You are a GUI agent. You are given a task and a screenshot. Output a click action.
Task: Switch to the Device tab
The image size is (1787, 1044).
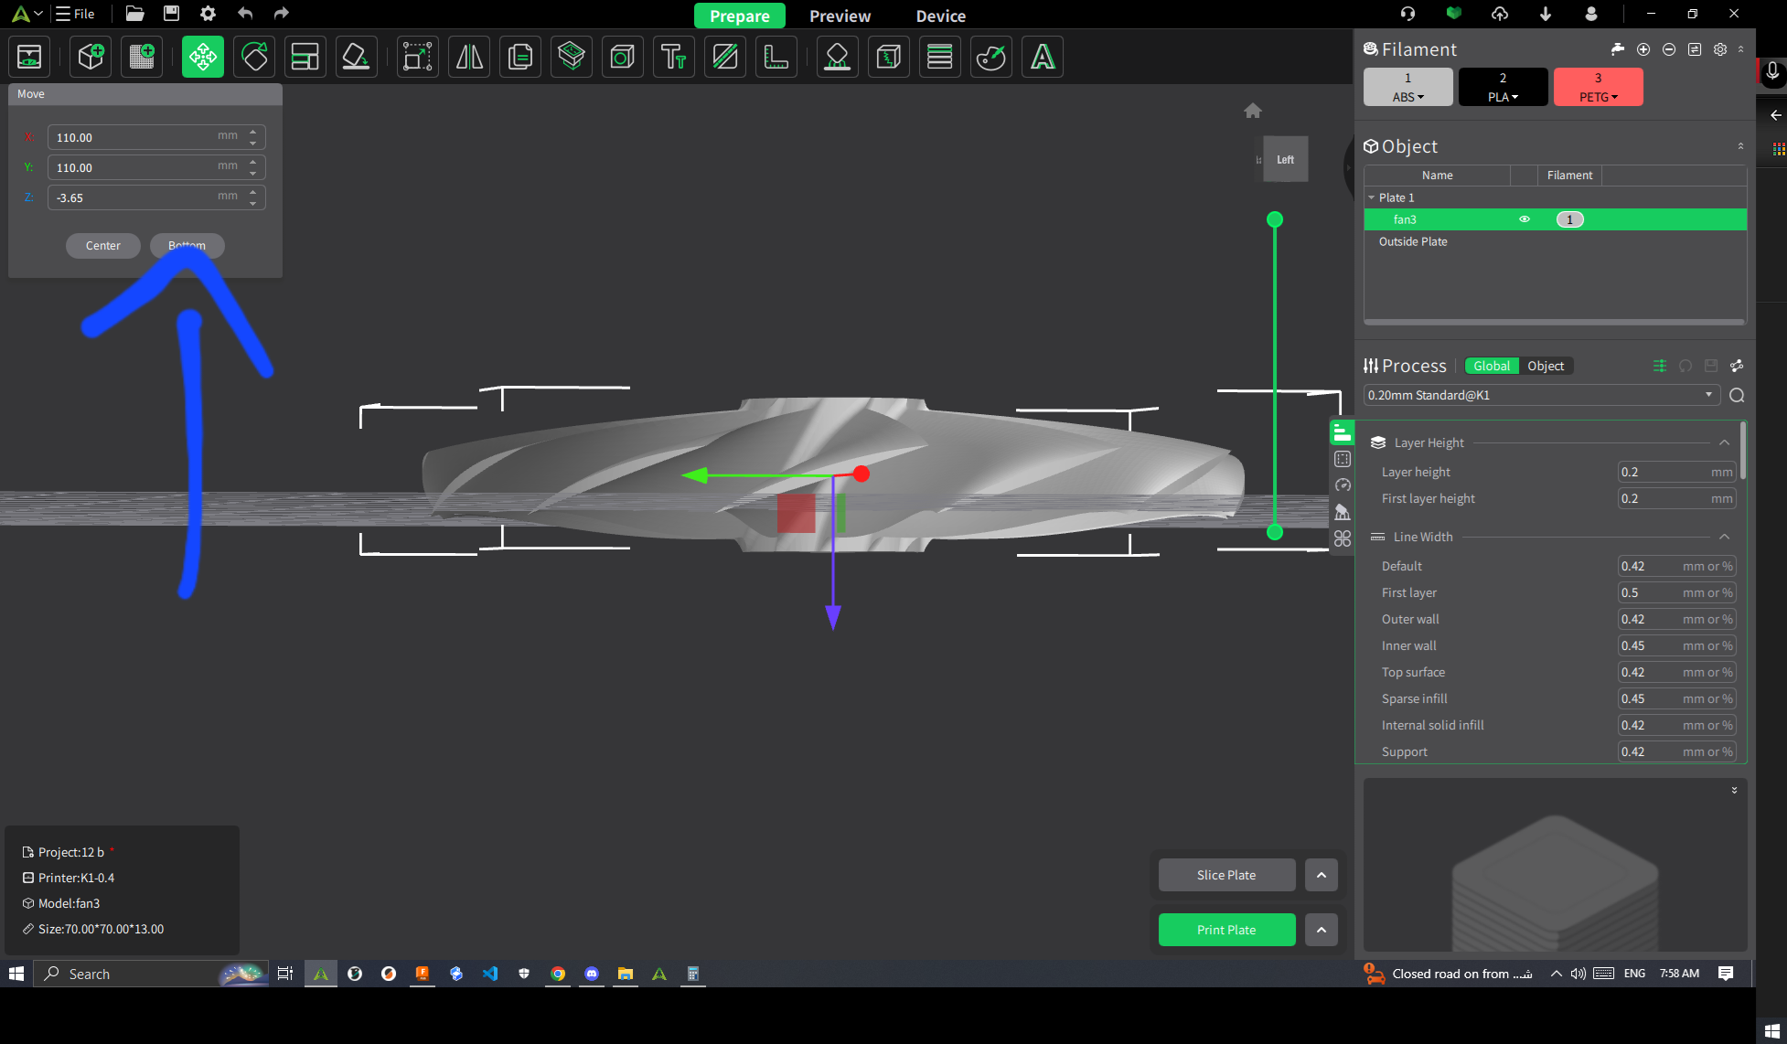click(941, 16)
